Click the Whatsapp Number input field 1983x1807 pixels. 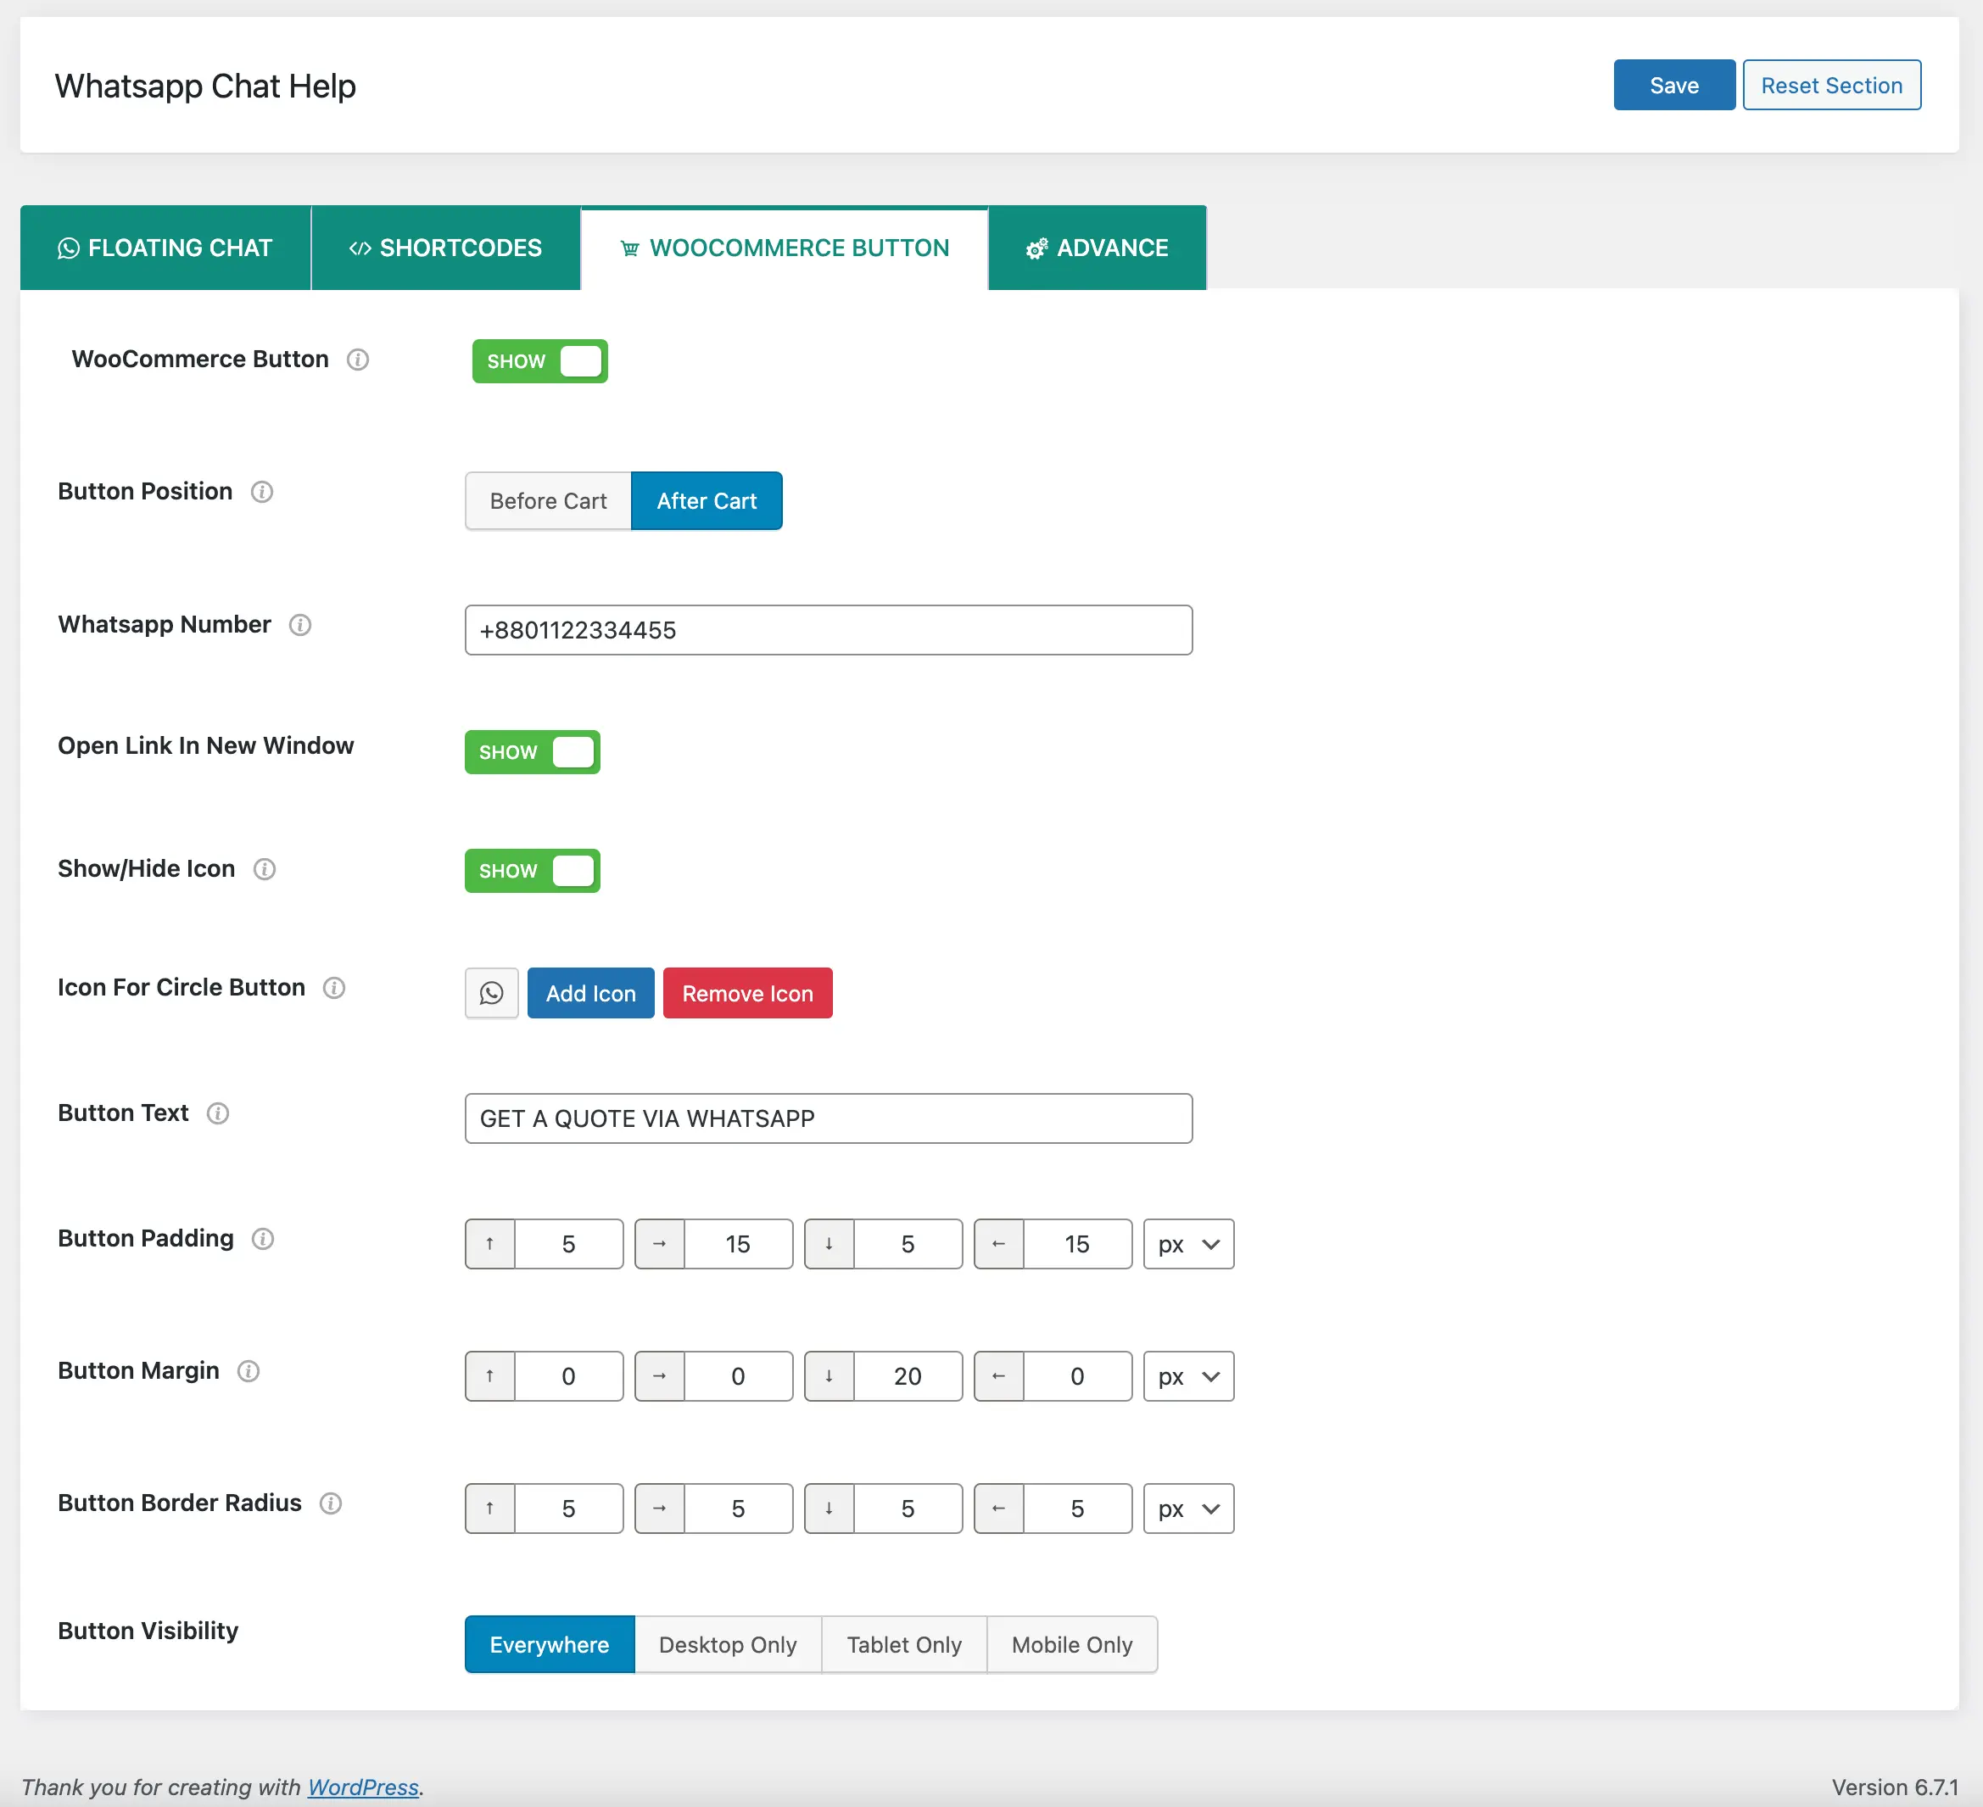click(828, 630)
